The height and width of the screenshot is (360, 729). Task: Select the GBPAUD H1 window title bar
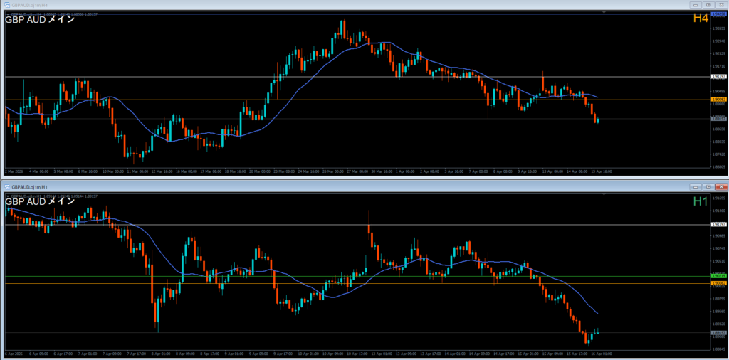pyautogui.click(x=285, y=186)
